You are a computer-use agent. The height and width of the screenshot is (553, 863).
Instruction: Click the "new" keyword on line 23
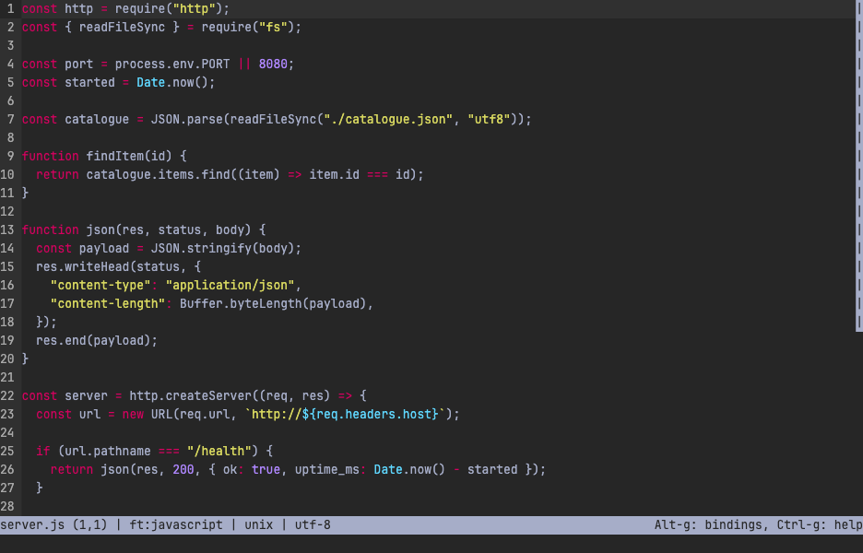pyautogui.click(x=133, y=415)
